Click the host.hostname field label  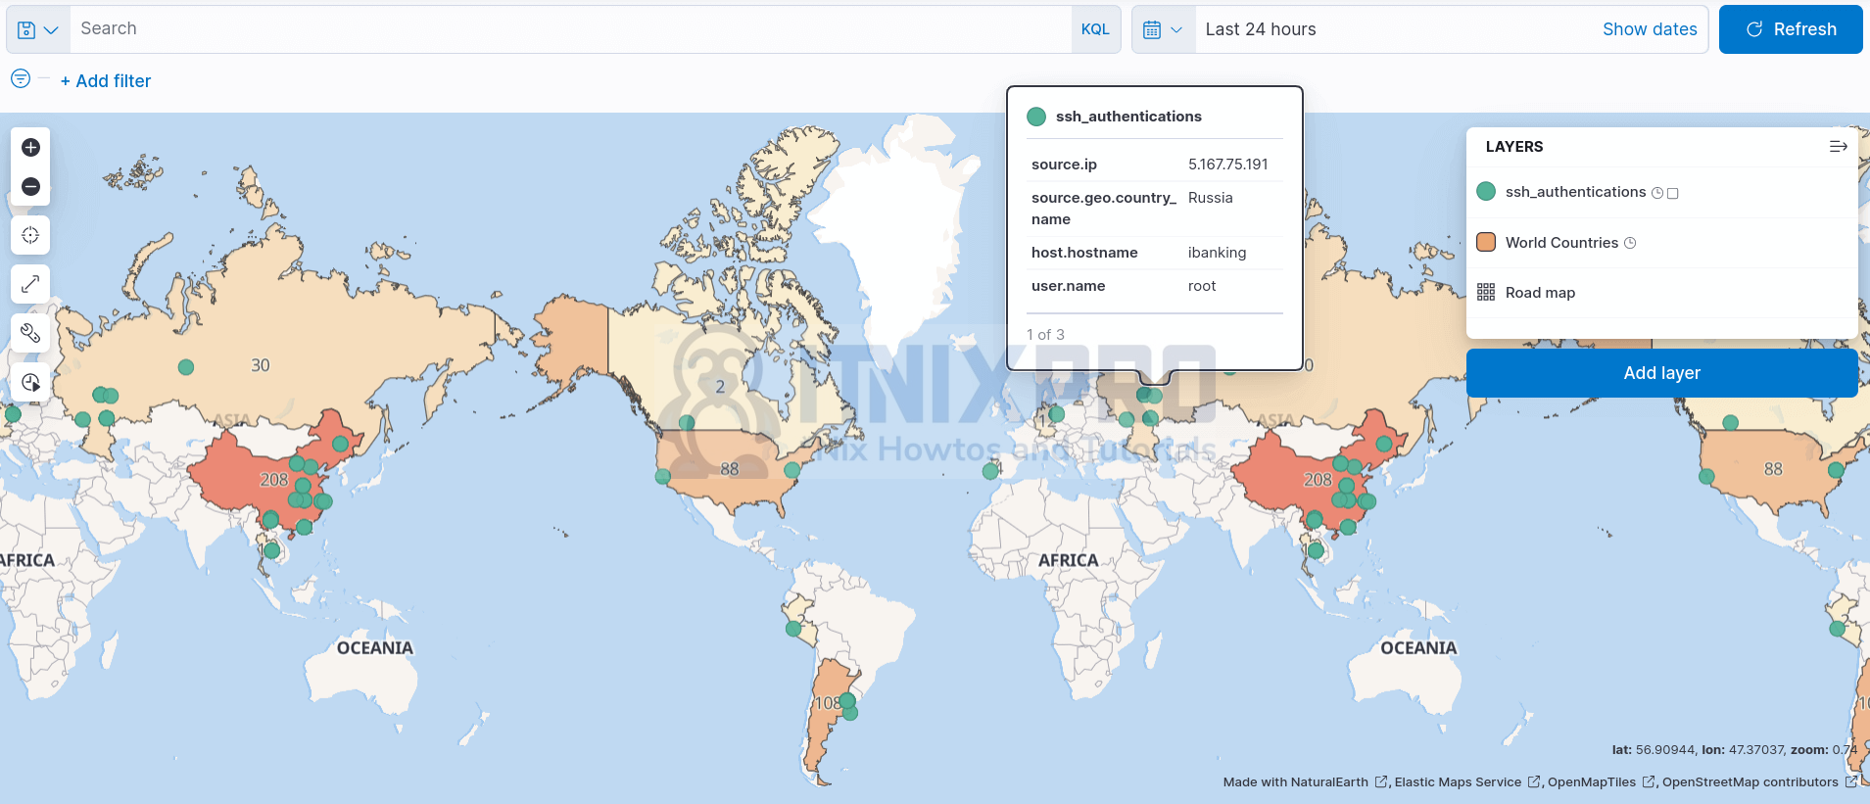coord(1084,253)
